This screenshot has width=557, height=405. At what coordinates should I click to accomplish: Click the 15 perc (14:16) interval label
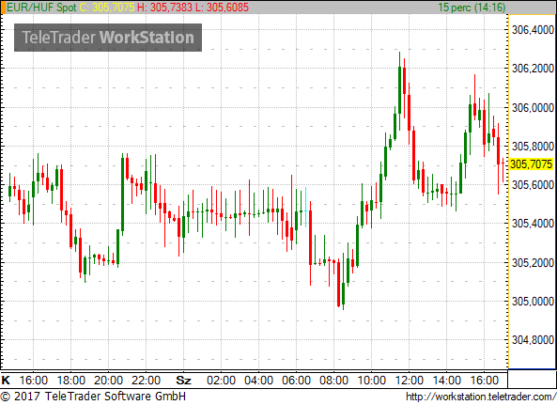click(x=472, y=8)
